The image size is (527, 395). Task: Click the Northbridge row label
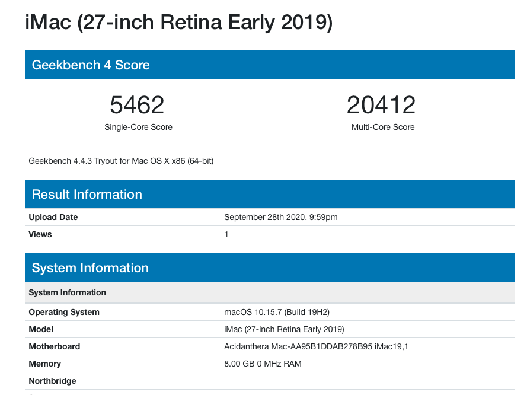tap(53, 381)
